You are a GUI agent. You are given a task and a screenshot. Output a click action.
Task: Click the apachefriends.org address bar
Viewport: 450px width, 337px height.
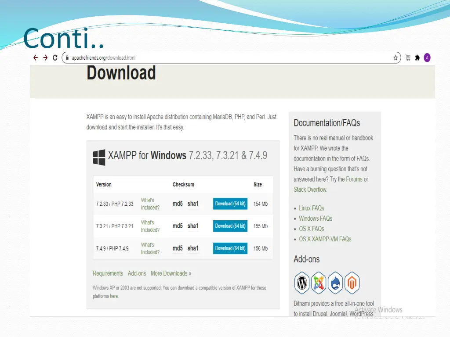click(x=231, y=57)
